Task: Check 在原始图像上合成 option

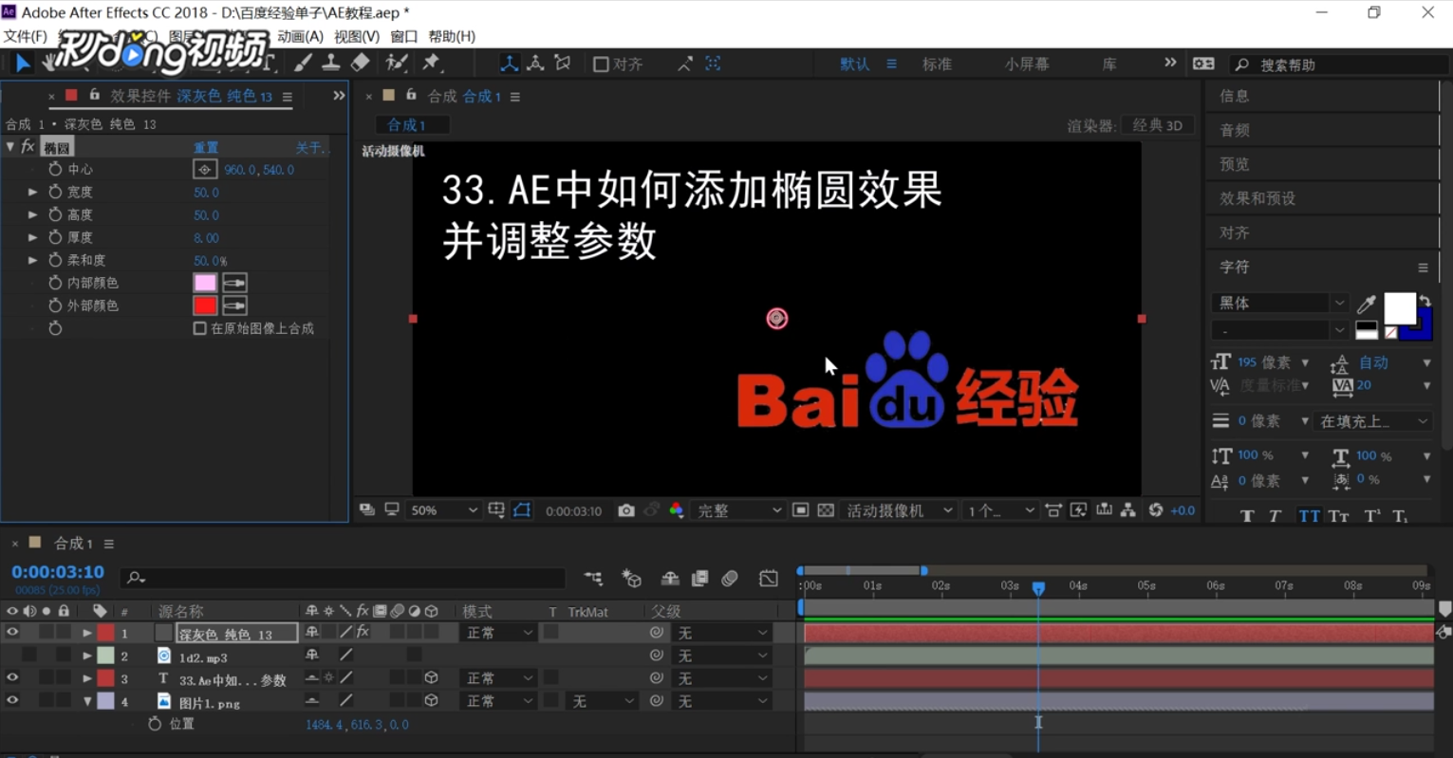Action: coord(199,328)
